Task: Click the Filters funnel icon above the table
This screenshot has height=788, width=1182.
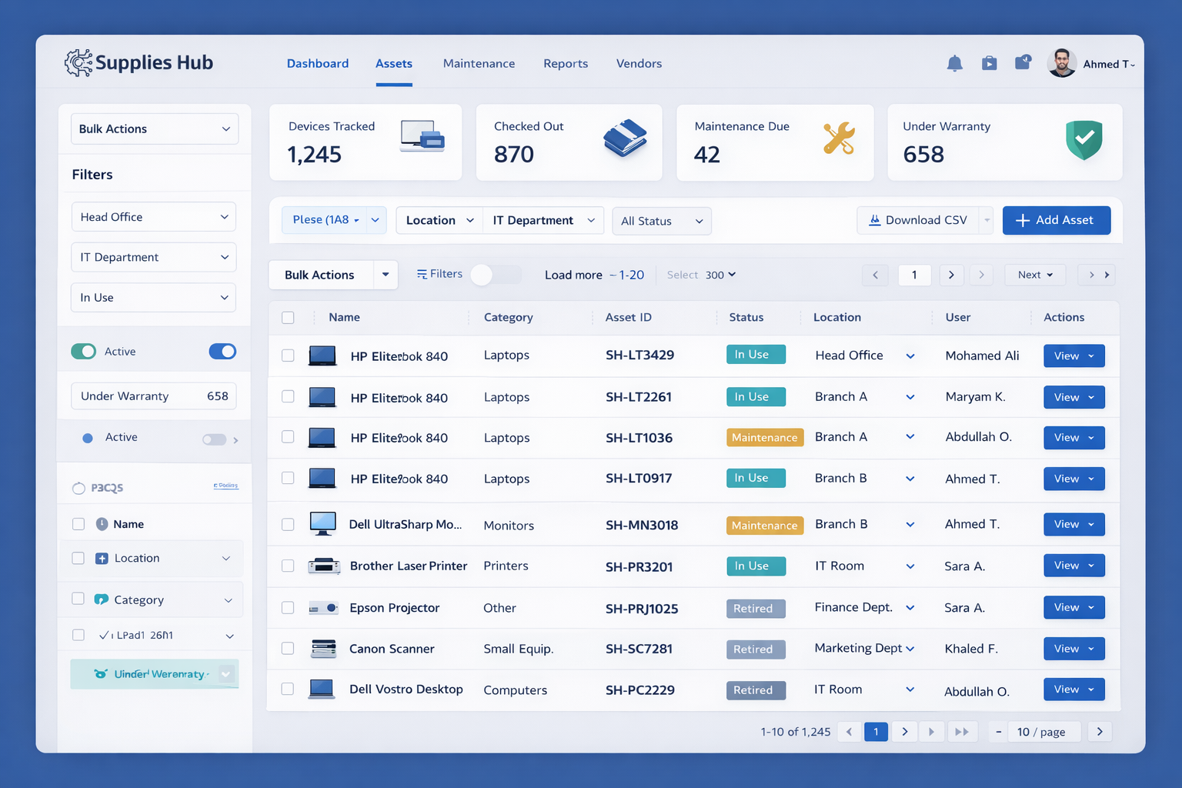Action: [x=422, y=274]
